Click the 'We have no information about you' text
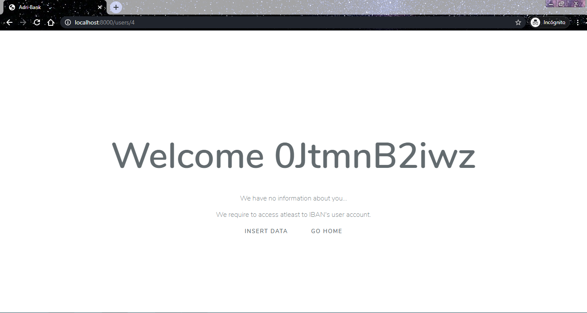 pyautogui.click(x=293, y=198)
